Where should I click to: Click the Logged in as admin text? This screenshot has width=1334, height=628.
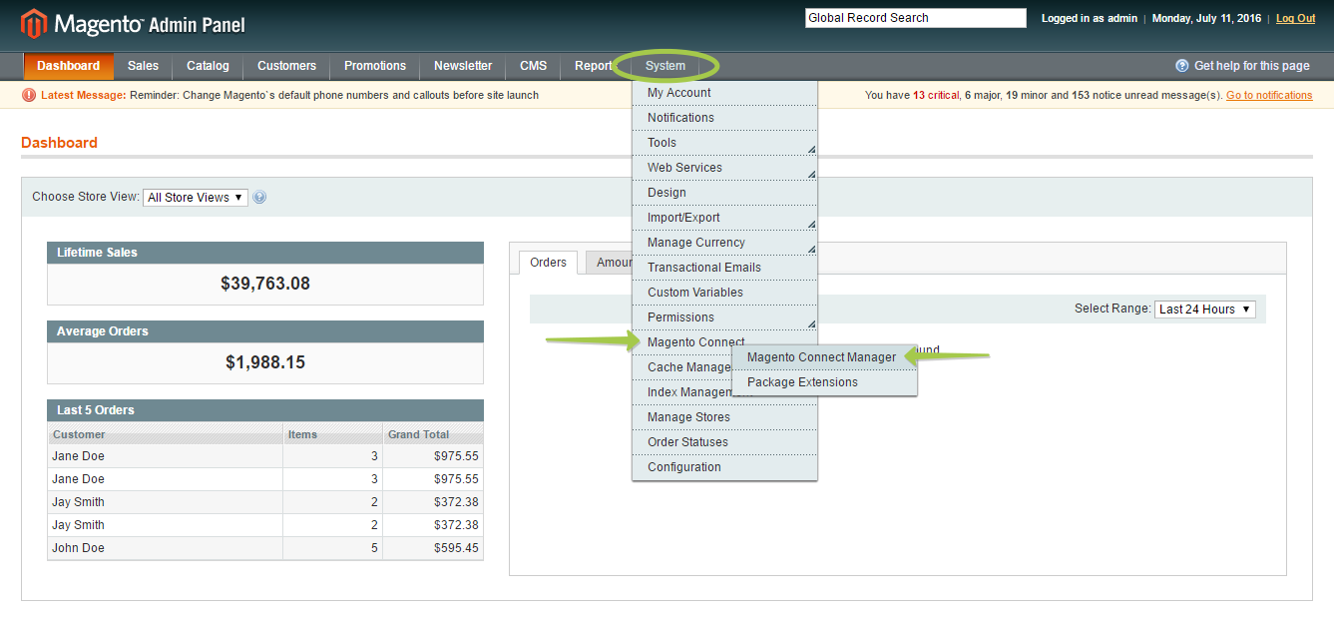pyautogui.click(x=1090, y=18)
